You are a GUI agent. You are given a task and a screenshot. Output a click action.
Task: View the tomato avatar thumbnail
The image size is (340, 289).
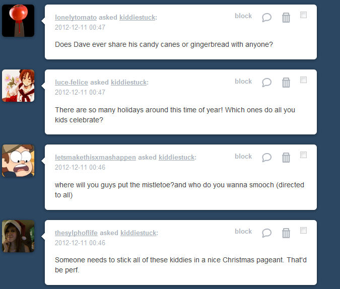pyautogui.click(x=18, y=21)
